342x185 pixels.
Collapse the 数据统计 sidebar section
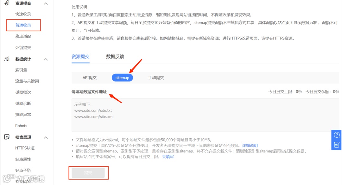(x=46, y=59)
